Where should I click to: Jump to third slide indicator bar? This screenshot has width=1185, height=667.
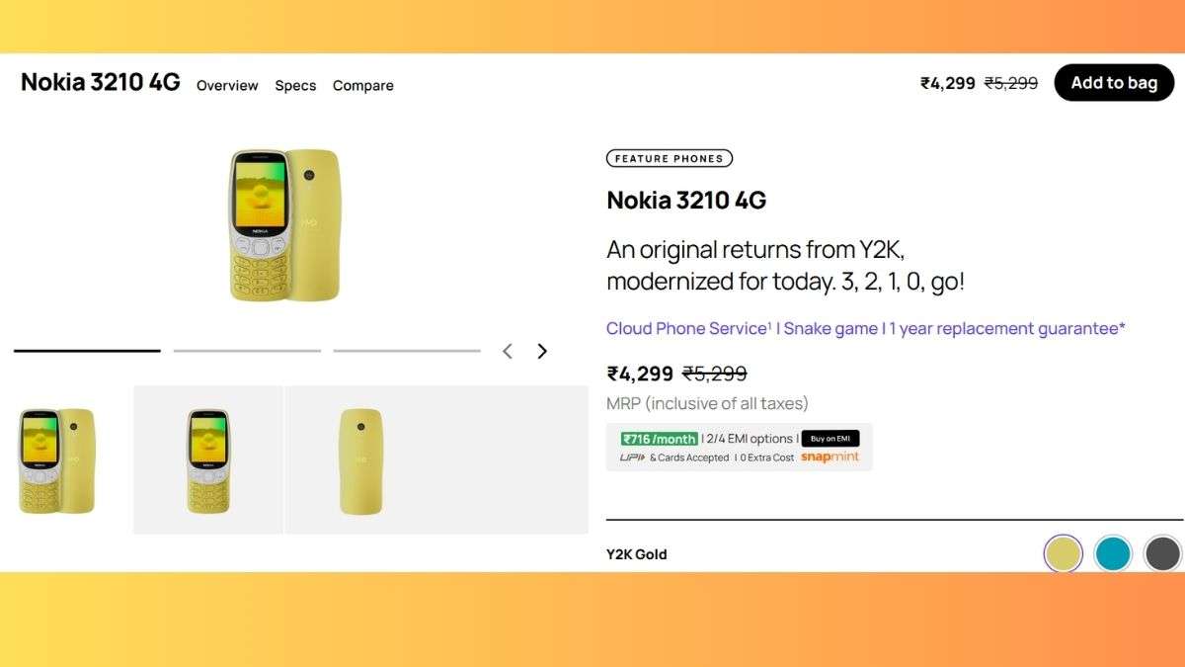[x=407, y=351]
